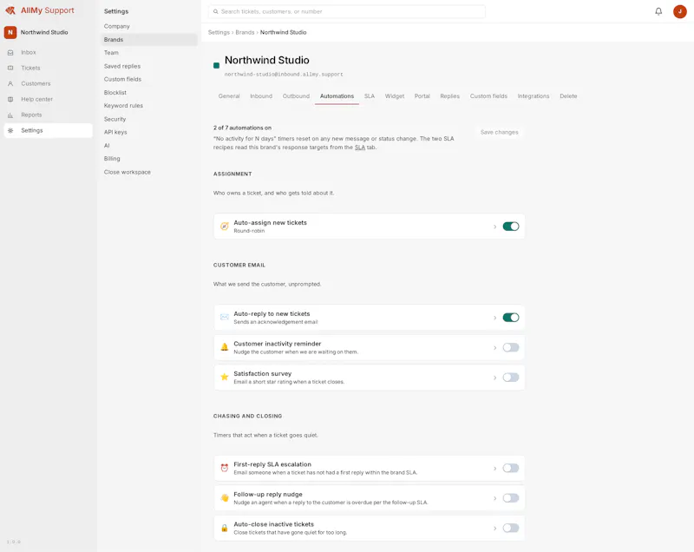This screenshot has width=694, height=552.
Task: Enable Satisfaction survey toggle
Action: coord(511,378)
